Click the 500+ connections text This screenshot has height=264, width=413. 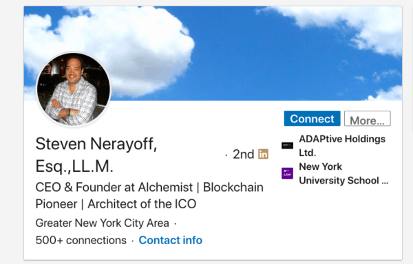[81, 240]
